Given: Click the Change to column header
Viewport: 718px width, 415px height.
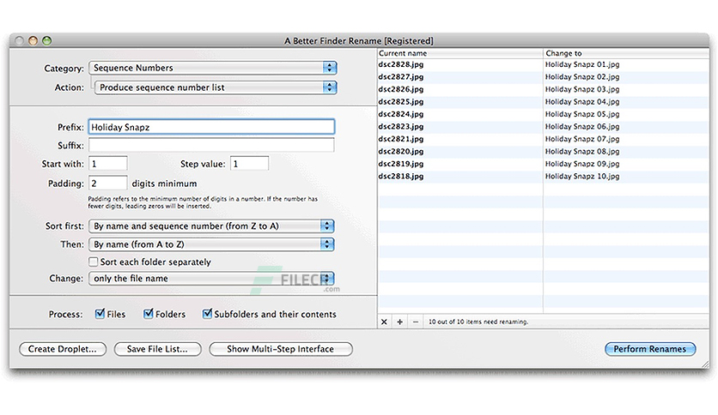Looking at the screenshot, I should click(626, 53).
